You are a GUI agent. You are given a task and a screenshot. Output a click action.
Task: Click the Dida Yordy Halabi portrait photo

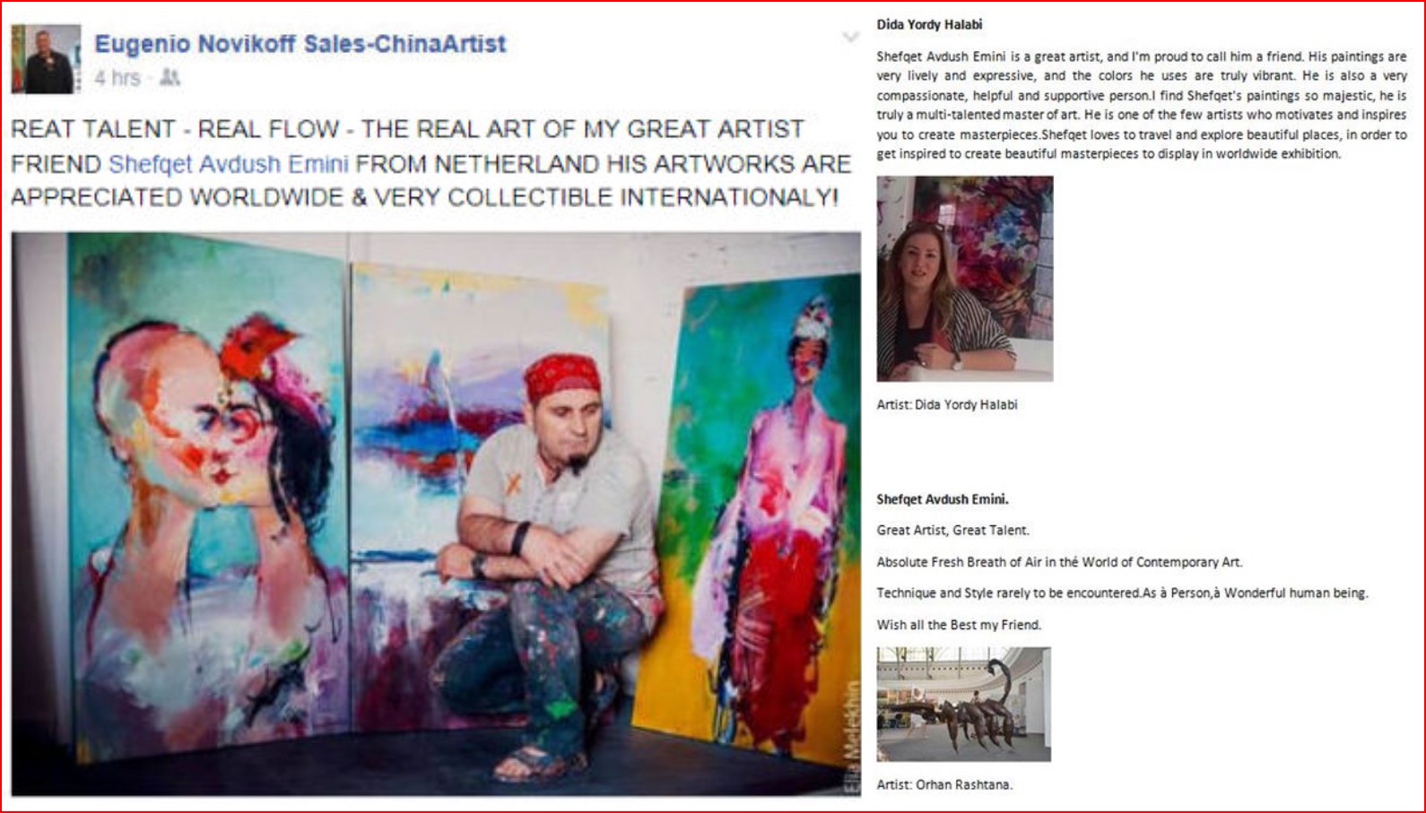[x=965, y=279]
